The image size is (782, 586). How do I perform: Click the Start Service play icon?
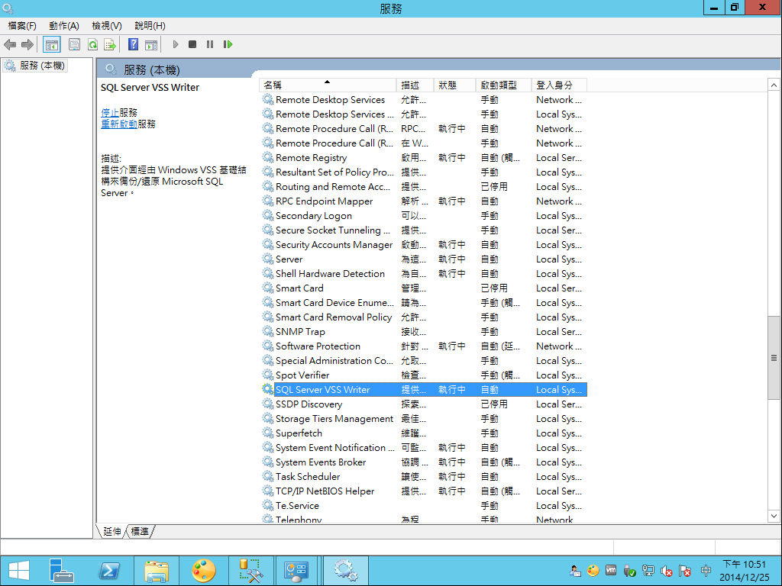pyautogui.click(x=176, y=44)
